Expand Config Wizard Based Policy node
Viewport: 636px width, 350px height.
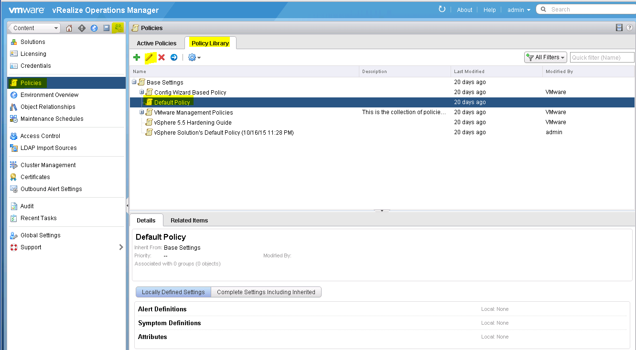tap(142, 92)
